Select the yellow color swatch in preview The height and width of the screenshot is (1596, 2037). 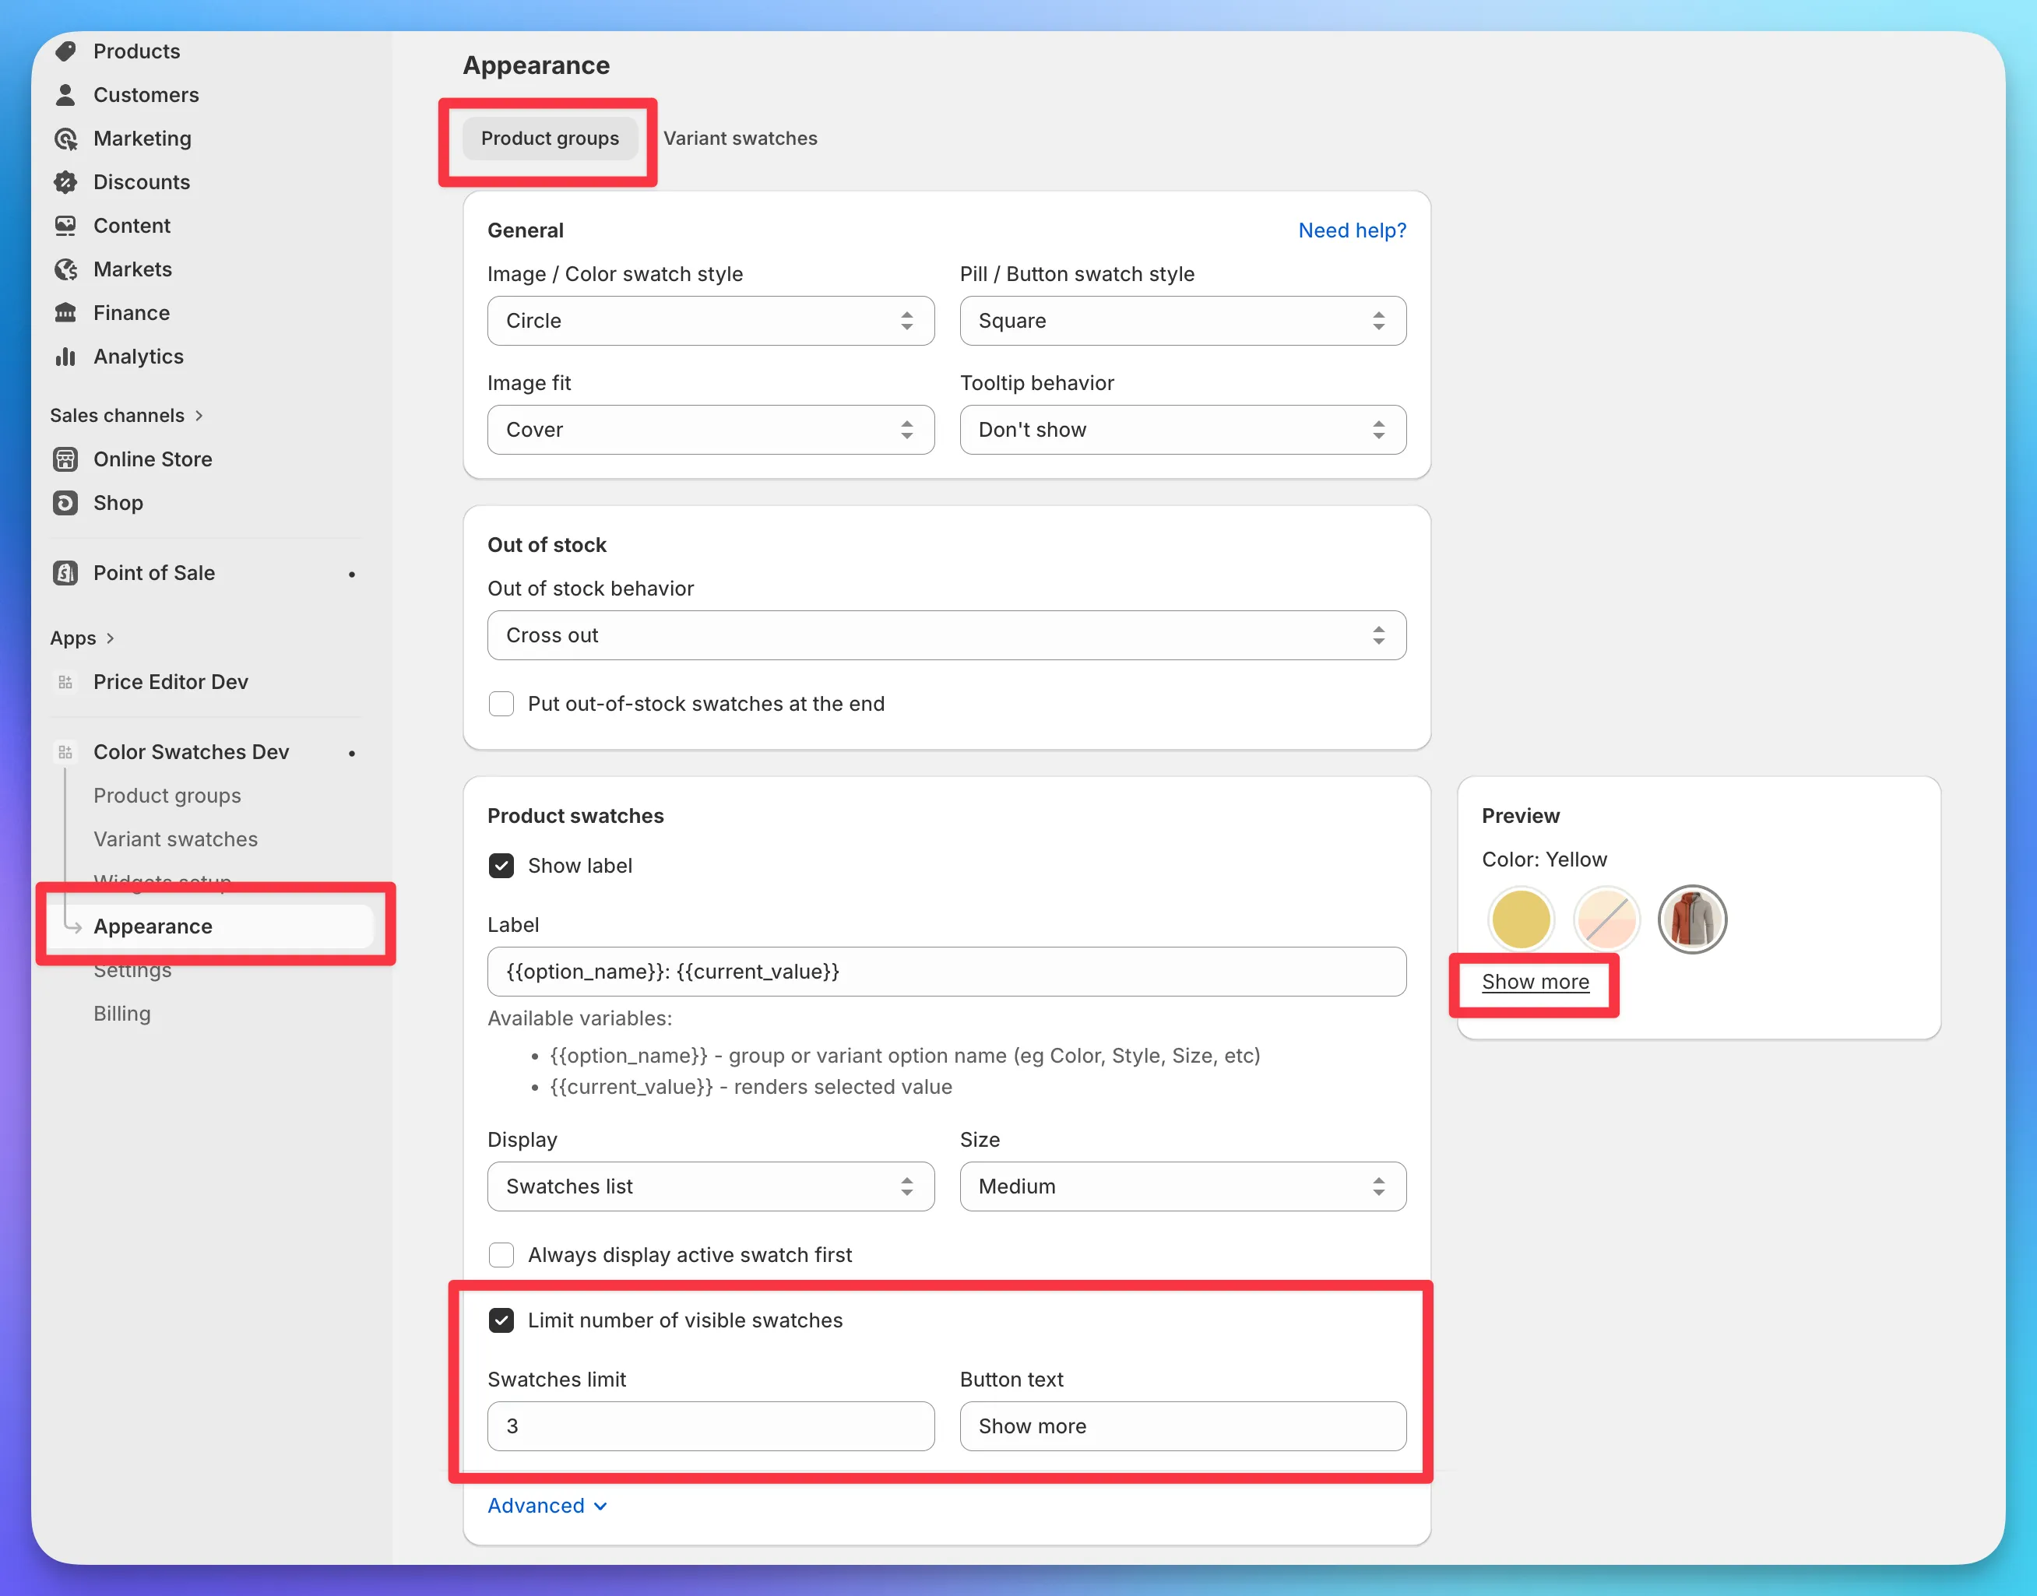pyautogui.click(x=1520, y=919)
